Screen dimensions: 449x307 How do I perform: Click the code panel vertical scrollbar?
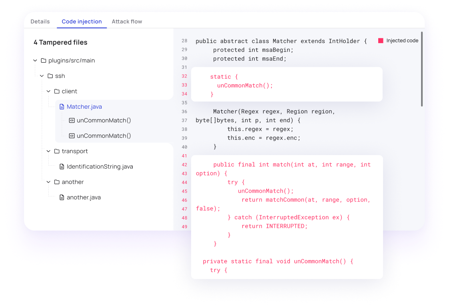click(422, 69)
